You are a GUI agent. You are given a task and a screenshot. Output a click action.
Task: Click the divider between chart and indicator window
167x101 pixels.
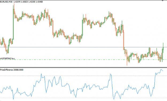tap(83, 67)
